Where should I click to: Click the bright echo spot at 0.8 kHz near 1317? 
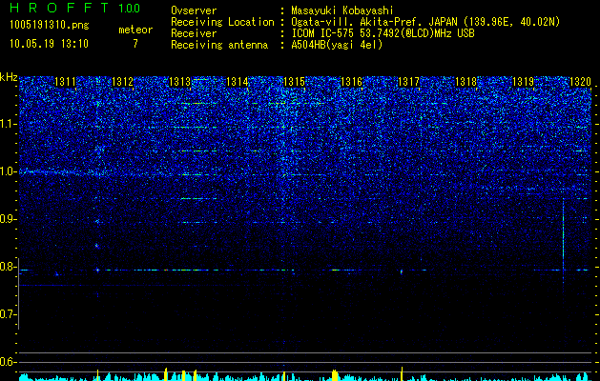point(402,271)
